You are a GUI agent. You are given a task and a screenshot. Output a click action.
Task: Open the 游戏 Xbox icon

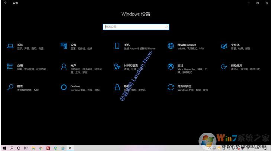tap(171, 67)
